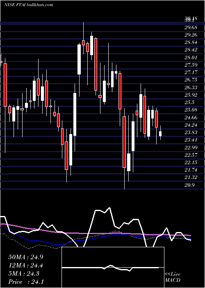The image size is (205, 288).
Task: Select the 29.26 price axis label
Action: point(191,35)
